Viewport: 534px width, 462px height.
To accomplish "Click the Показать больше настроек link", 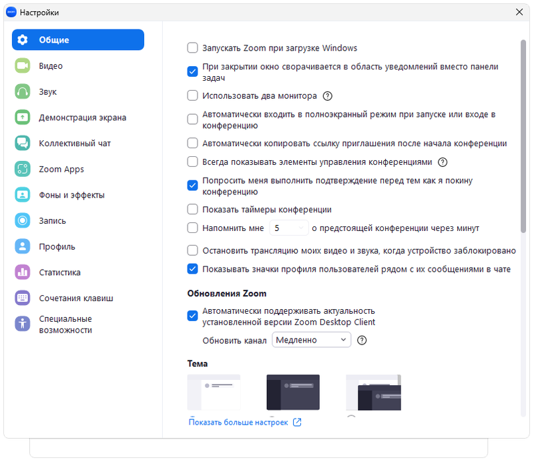I will [x=238, y=423].
